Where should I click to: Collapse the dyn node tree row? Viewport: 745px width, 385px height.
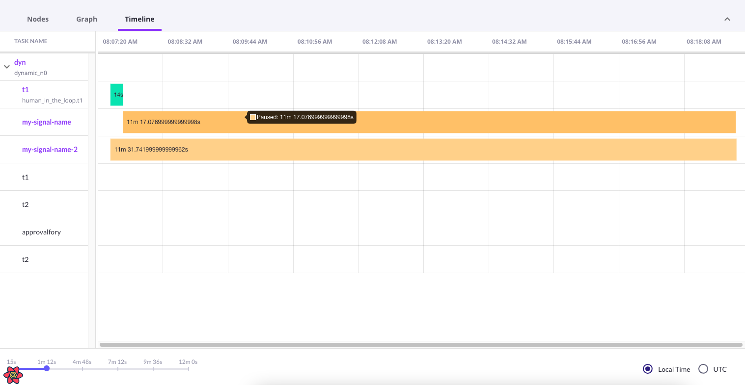[x=7, y=67]
